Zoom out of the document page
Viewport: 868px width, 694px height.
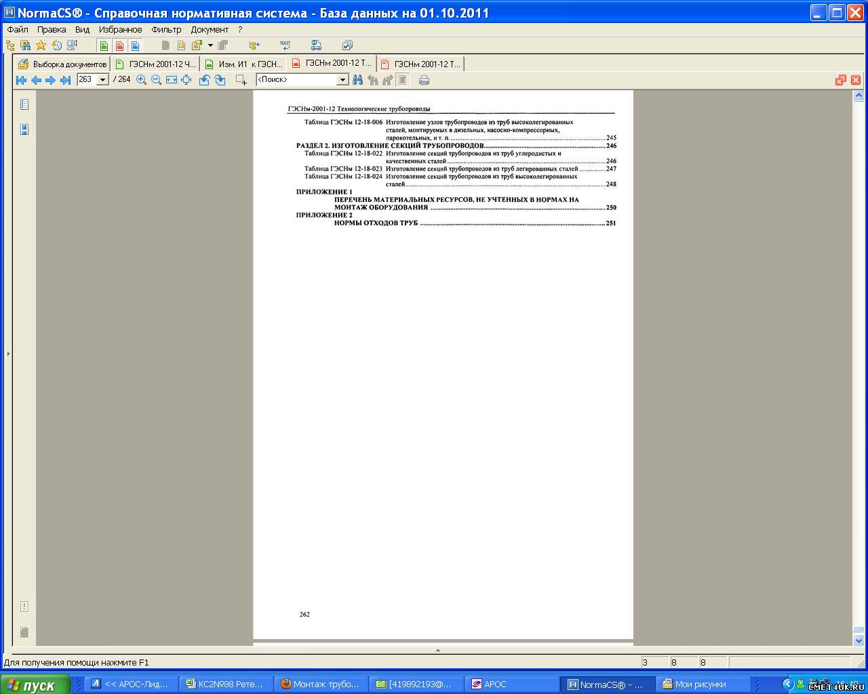tap(156, 80)
